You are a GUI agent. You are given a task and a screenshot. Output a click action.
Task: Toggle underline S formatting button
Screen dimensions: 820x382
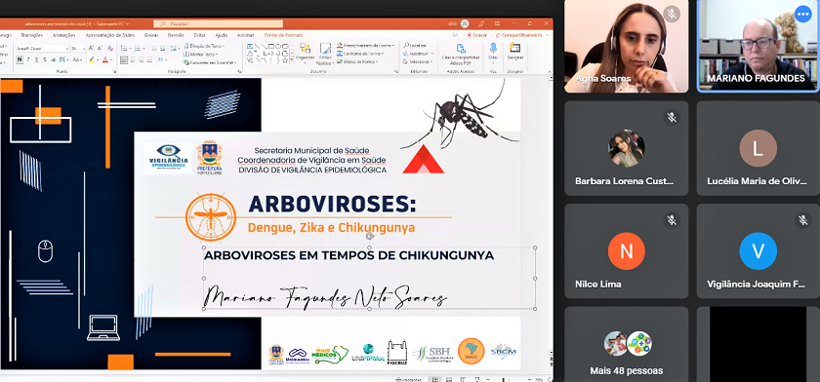[x=37, y=60]
